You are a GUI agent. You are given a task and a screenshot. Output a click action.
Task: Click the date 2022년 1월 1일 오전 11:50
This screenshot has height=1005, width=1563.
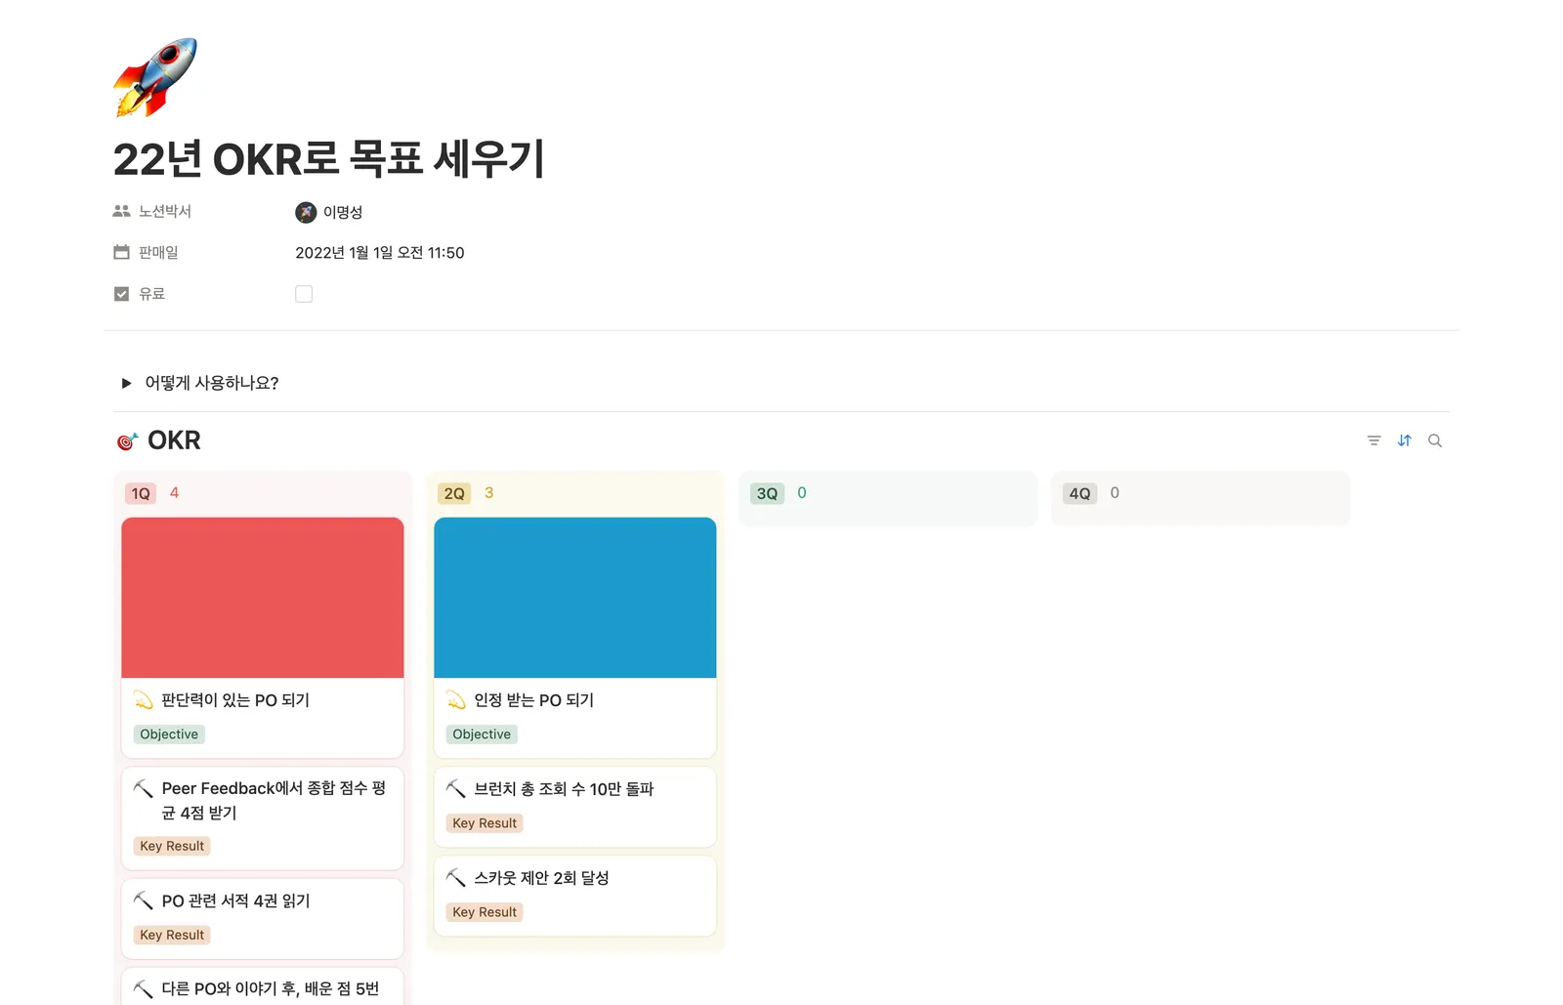tap(380, 253)
